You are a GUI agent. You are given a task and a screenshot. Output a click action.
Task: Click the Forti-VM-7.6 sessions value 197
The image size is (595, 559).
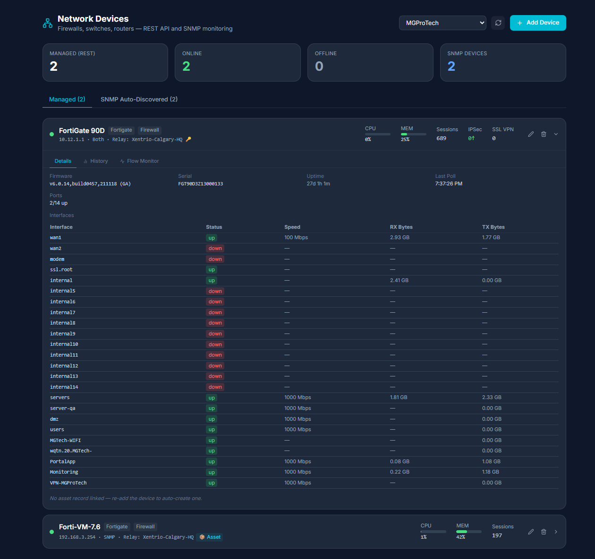(497, 536)
